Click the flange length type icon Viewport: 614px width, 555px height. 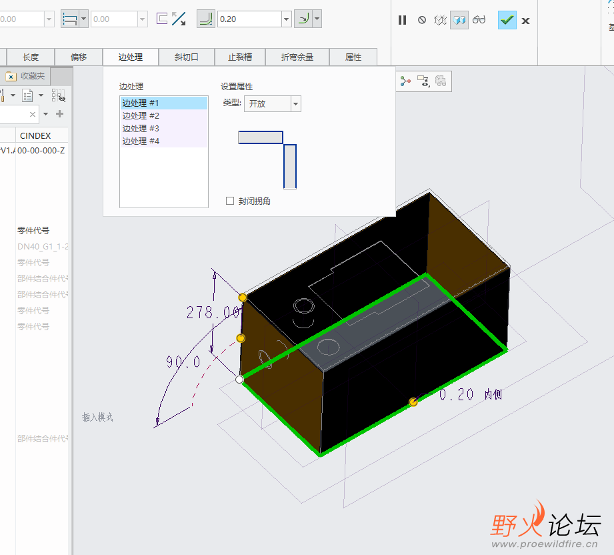coord(70,19)
